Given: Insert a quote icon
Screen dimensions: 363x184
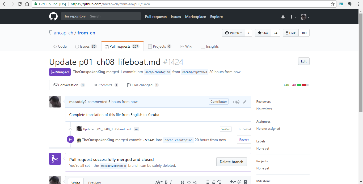Looking at the screenshot, I should [x=183, y=182].
